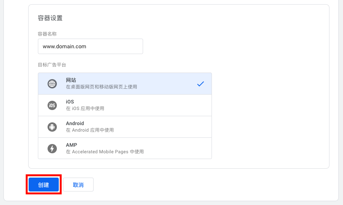Choose the AMP platform name text
The image size is (343, 205).
(72, 145)
